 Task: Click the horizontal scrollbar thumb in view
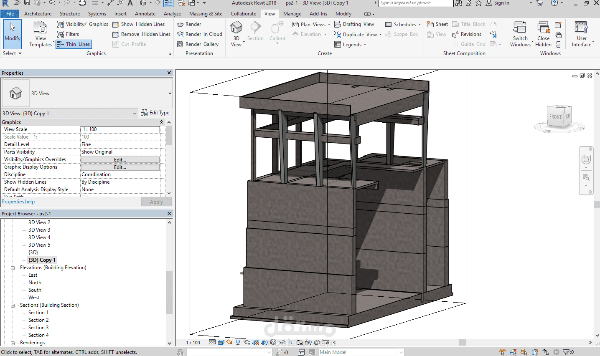coord(462,342)
